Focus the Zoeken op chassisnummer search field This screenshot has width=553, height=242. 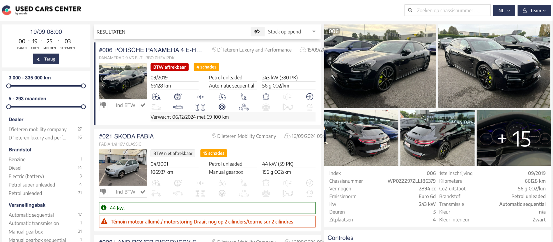tap(448, 10)
